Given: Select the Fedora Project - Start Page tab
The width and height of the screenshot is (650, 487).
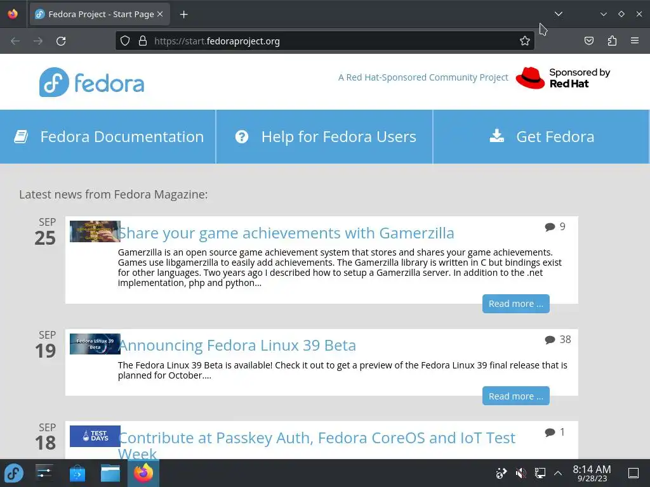Looking at the screenshot, I should pyautogui.click(x=100, y=14).
